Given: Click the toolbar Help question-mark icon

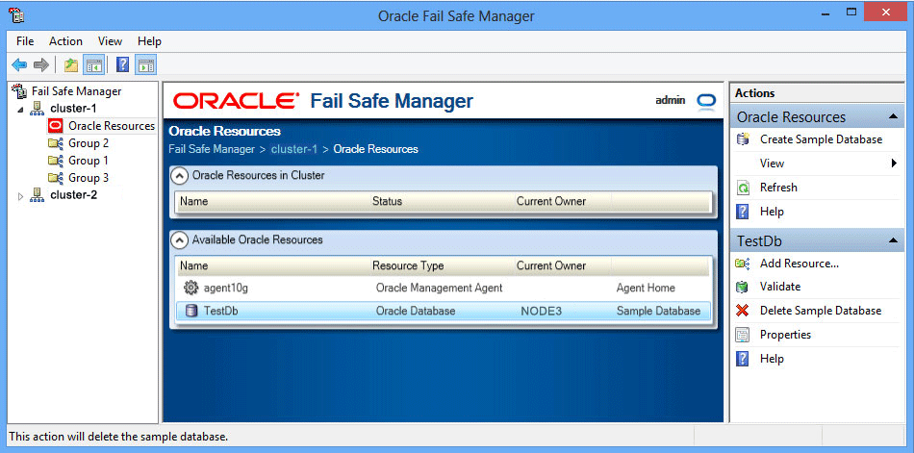Looking at the screenshot, I should point(122,64).
